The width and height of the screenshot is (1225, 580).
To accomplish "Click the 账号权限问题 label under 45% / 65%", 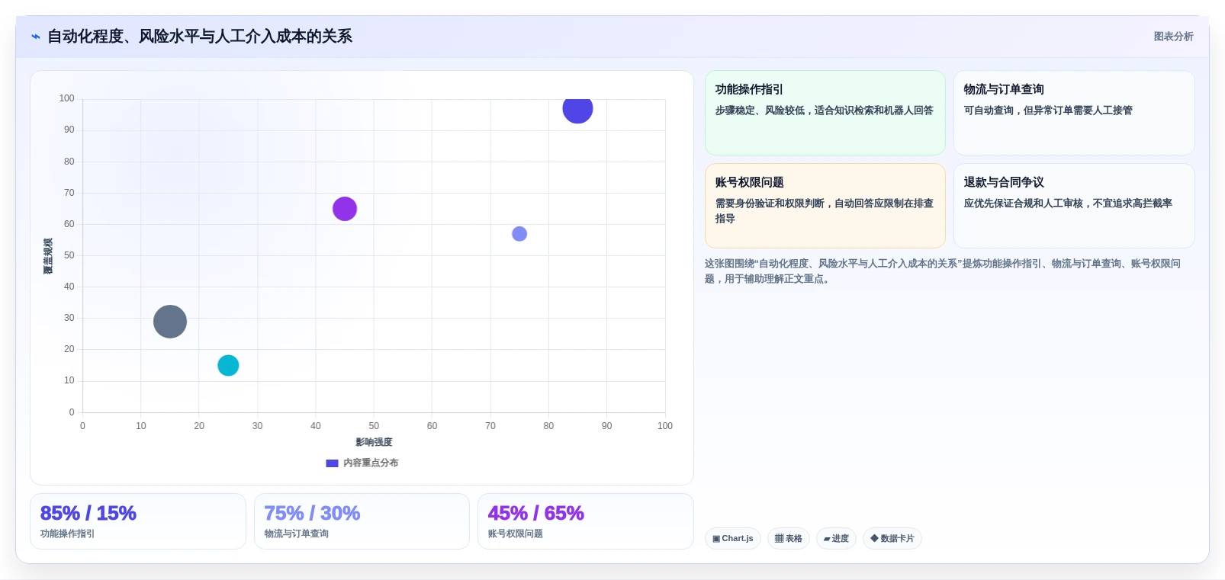I will click(516, 534).
